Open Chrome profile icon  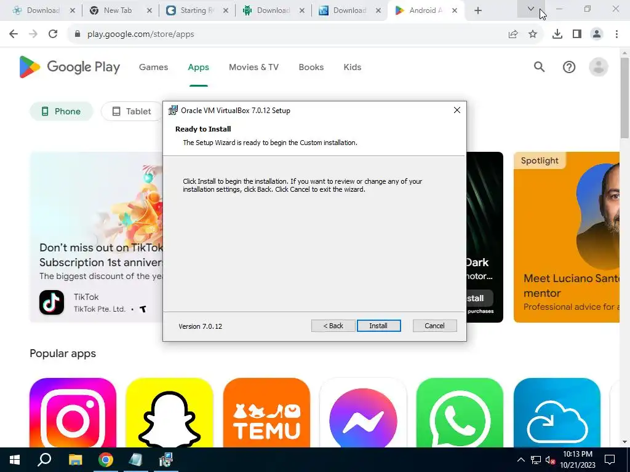tap(597, 34)
